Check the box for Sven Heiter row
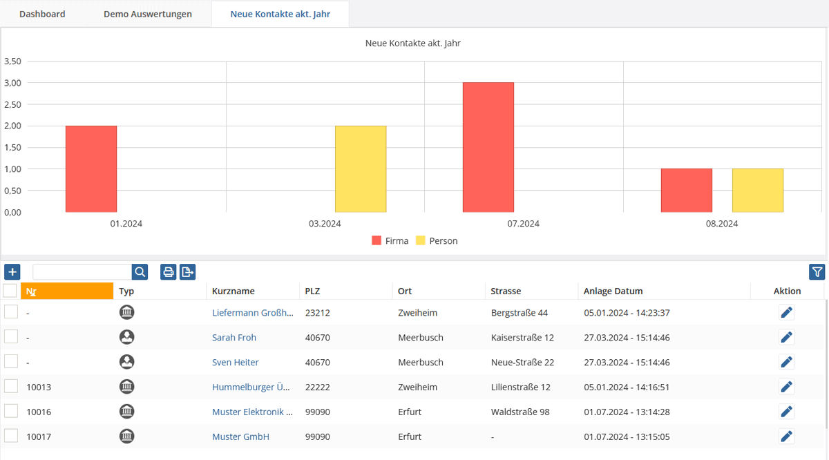 tap(11, 361)
